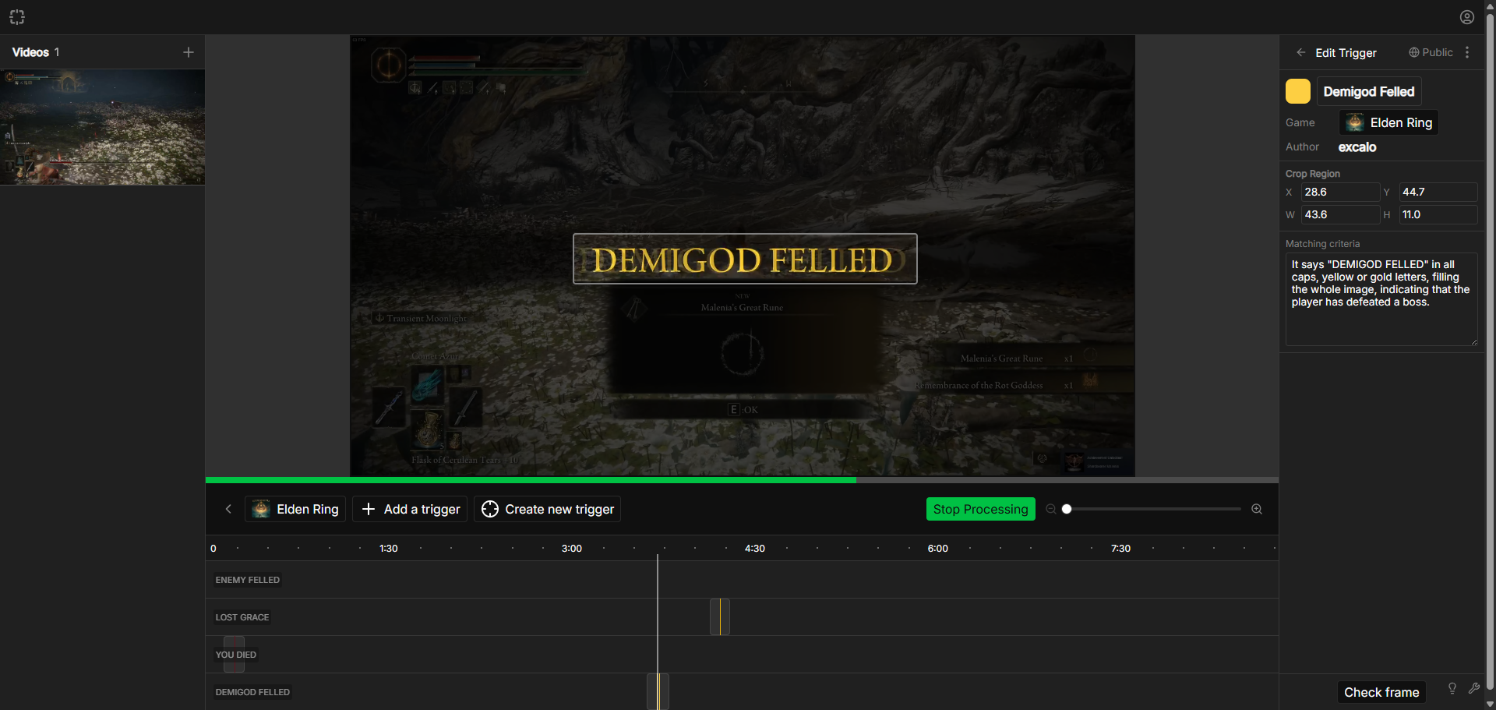Click the zoom-in magnifier on the timeline toolbar
Image resolution: width=1496 pixels, height=710 pixels.
click(x=1256, y=509)
